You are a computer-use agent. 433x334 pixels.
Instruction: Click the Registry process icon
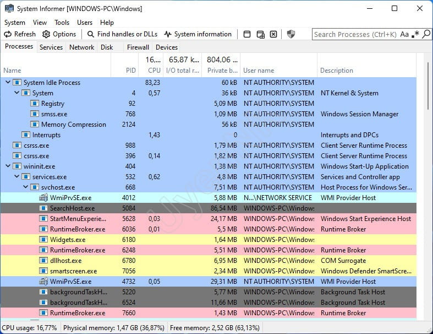point(35,104)
